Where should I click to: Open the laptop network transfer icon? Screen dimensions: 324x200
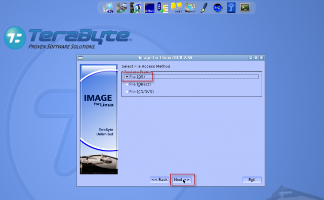tap(121, 8)
